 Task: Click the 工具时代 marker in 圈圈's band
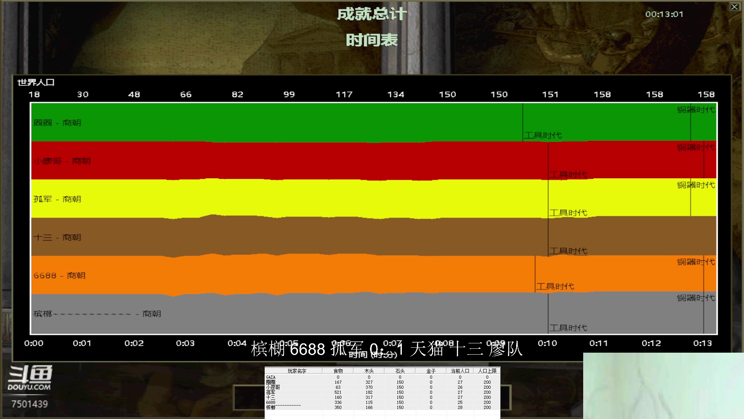click(542, 135)
